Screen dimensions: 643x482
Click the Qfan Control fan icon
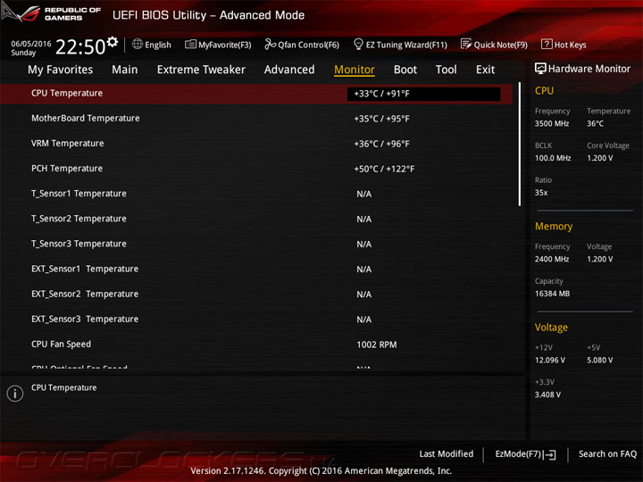click(270, 44)
